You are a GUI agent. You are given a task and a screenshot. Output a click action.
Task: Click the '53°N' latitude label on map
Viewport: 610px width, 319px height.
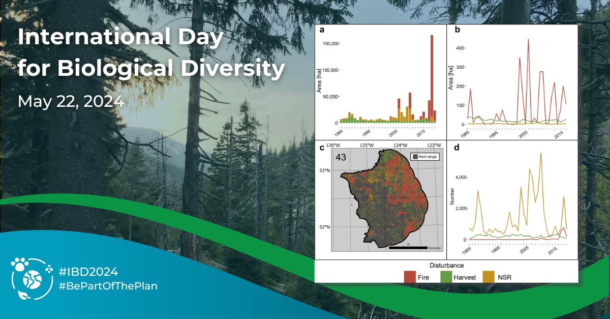324,171
